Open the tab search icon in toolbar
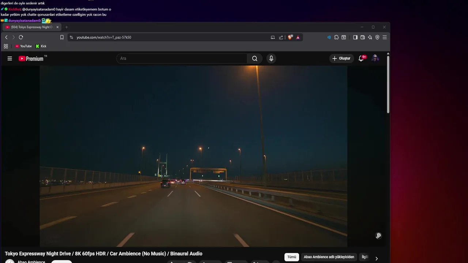The width and height of the screenshot is (468, 263). click(344, 37)
